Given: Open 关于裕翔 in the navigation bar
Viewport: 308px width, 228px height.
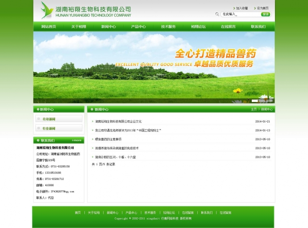Looking at the screenshot, I should click(79, 26).
